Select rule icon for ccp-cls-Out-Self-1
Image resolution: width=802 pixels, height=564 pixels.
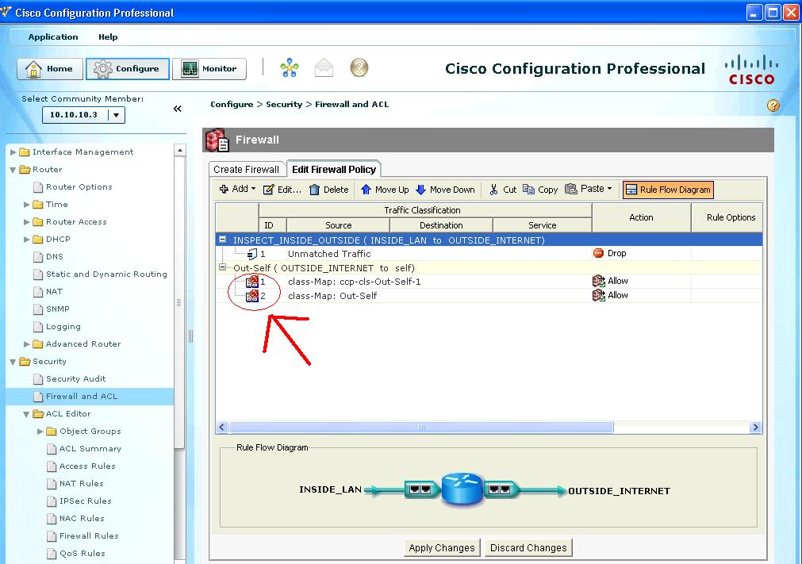coord(252,282)
